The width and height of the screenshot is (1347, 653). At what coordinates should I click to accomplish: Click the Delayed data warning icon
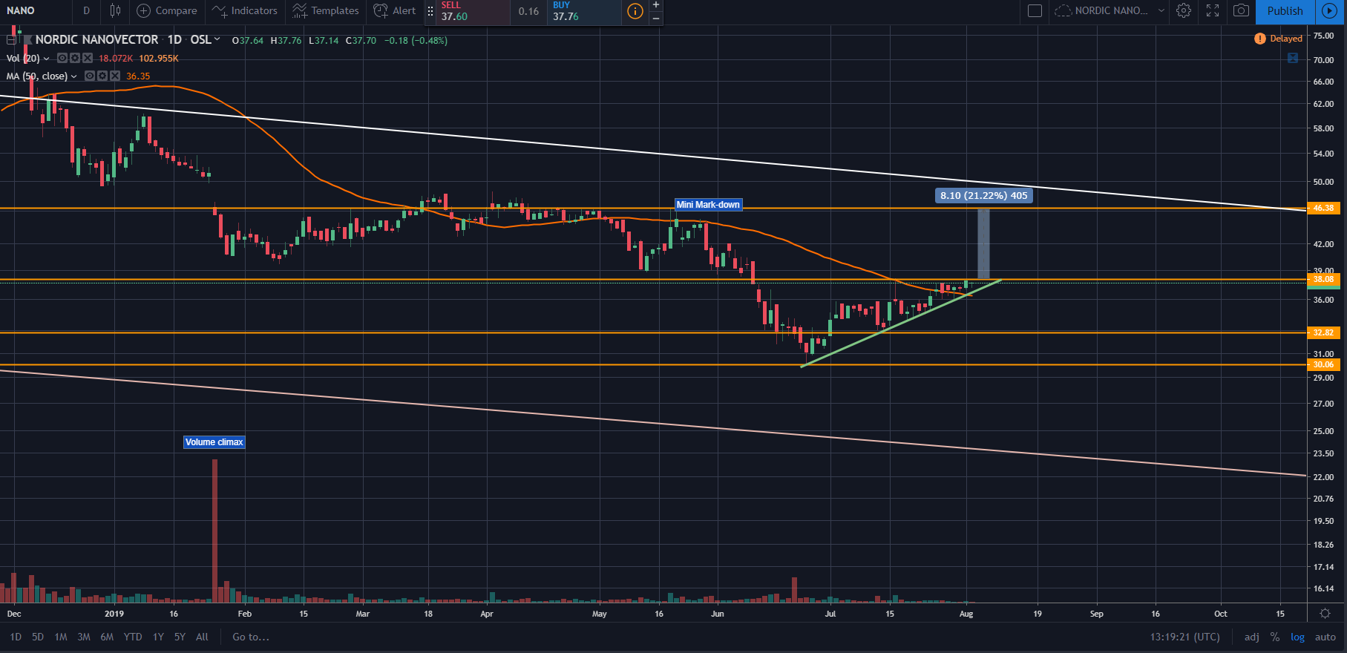[x=1260, y=39]
